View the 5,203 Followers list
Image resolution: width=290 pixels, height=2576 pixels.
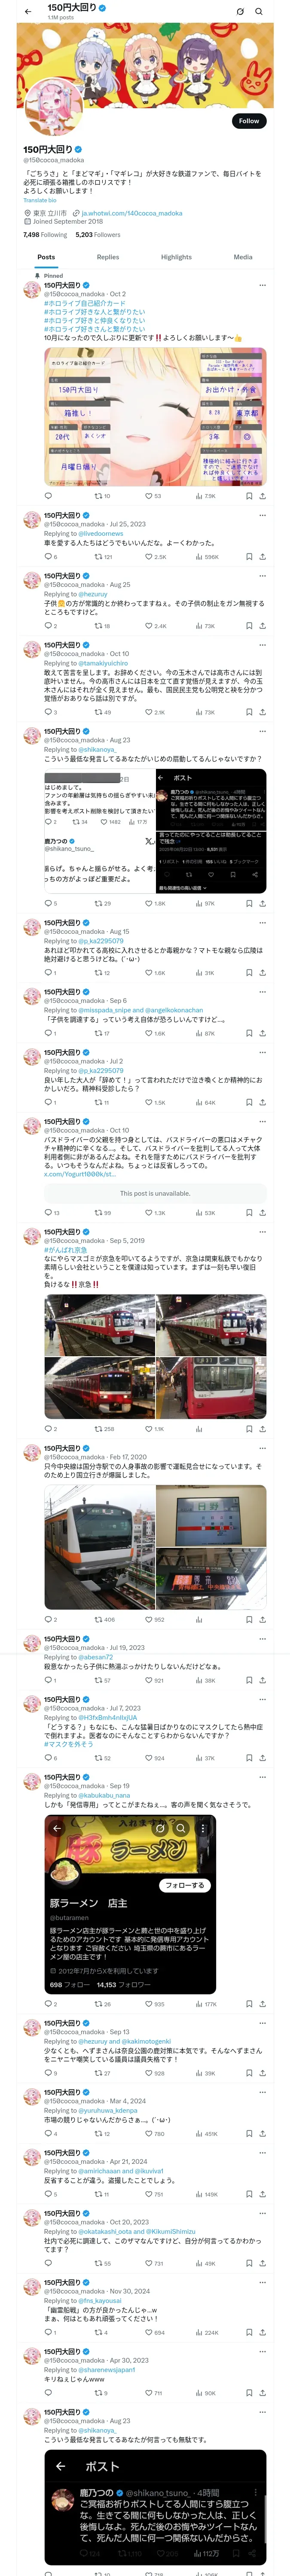point(98,235)
